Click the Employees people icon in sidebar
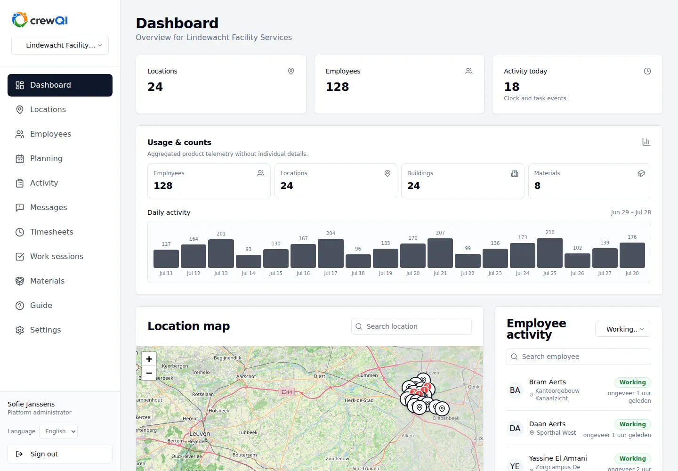The height and width of the screenshot is (471, 678). [20, 134]
